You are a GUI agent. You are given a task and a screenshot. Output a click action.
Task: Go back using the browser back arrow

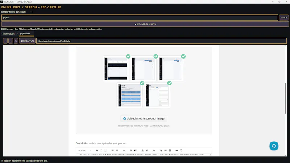(5, 41)
